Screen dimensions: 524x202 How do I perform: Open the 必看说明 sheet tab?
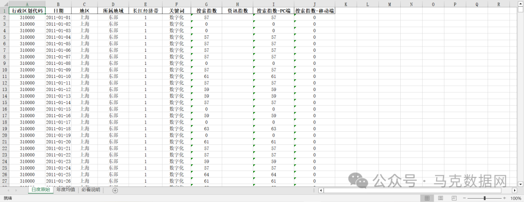(x=91, y=190)
